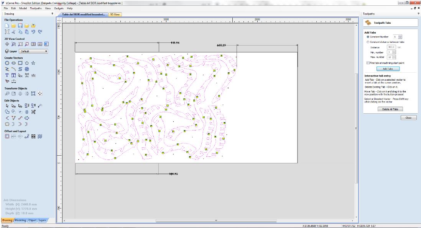Select the Draw Text tool

(7, 75)
